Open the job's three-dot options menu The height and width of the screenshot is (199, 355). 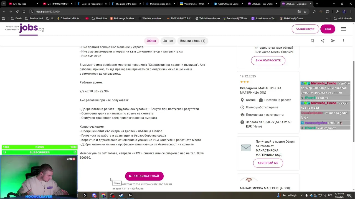coord(343,41)
